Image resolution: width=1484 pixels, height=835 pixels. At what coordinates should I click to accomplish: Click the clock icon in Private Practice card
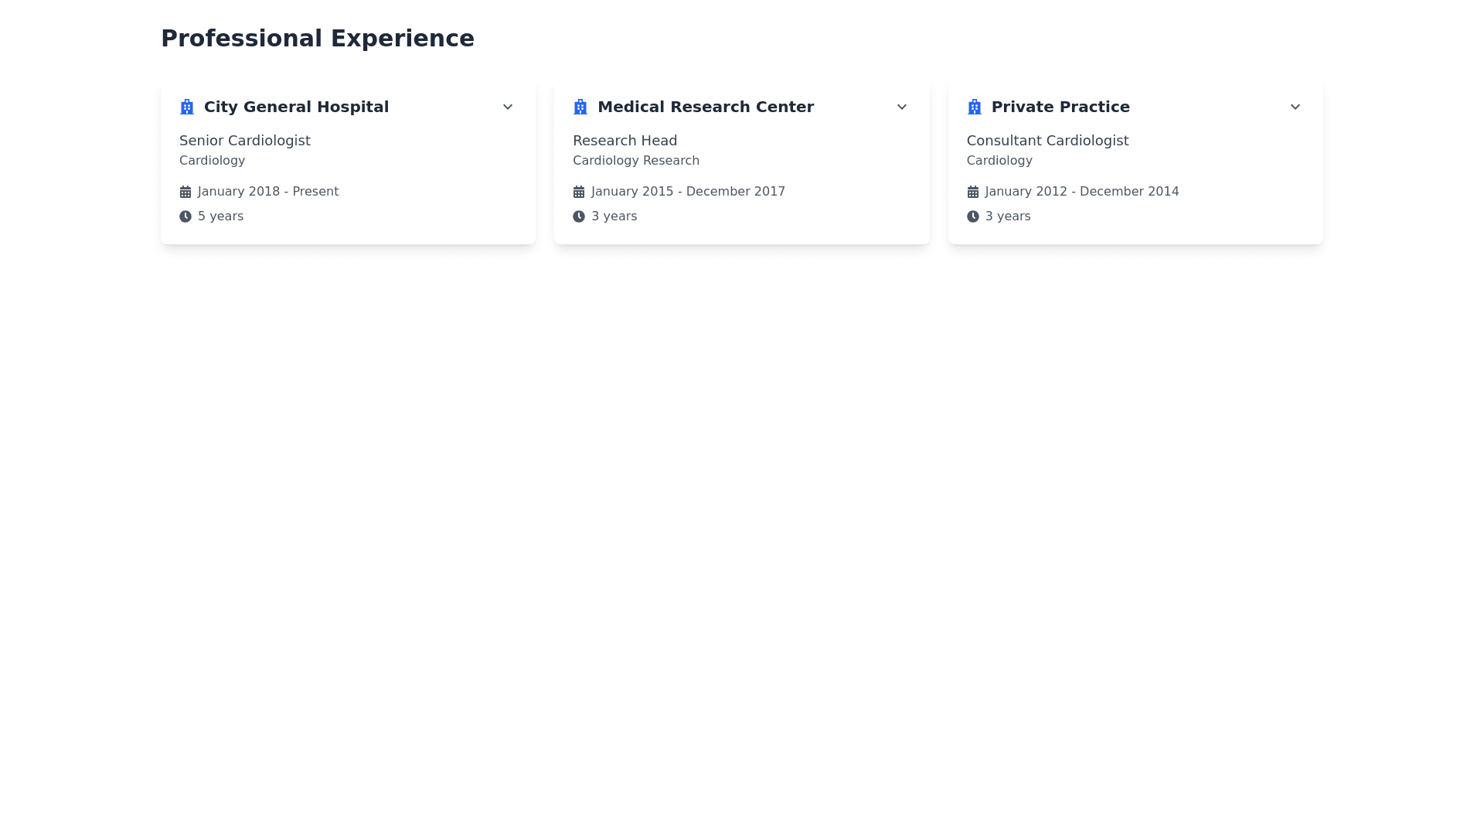(972, 216)
